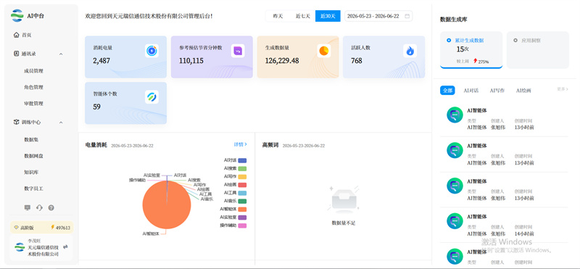
Task: Open the question mark help icon
Action: (51, 207)
